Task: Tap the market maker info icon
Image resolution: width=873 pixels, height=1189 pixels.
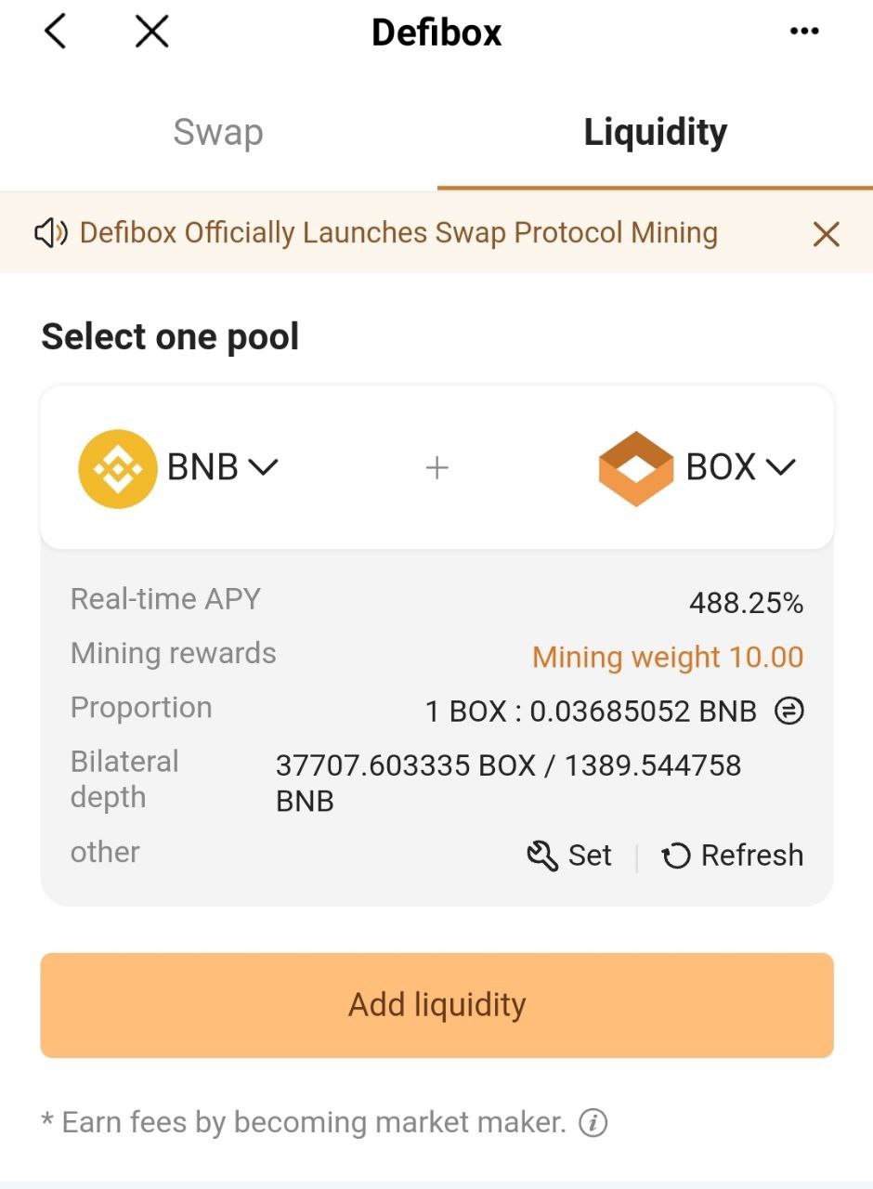Action: (x=593, y=1123)
